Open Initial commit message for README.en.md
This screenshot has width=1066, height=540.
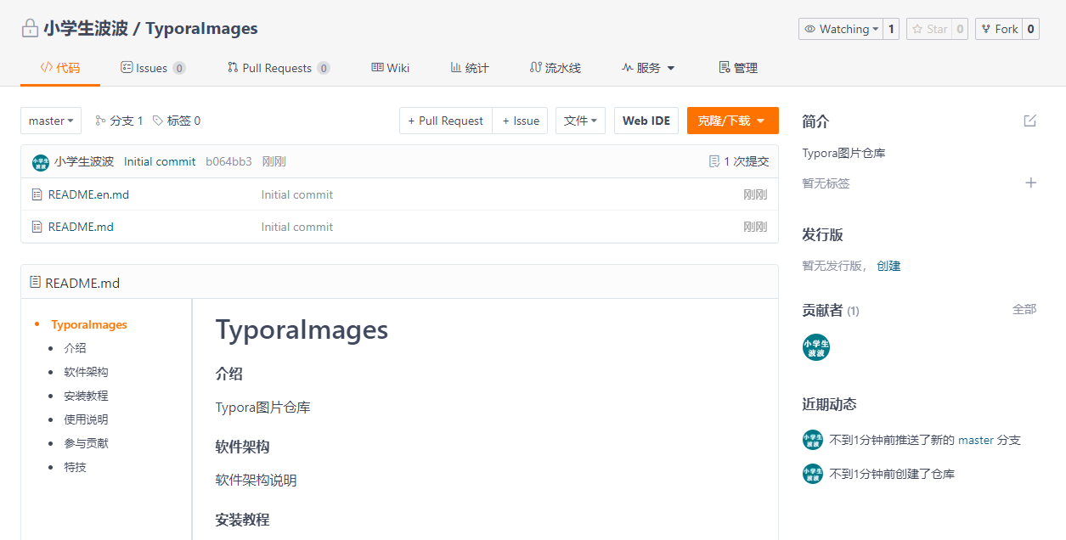(x=297, y=194)
